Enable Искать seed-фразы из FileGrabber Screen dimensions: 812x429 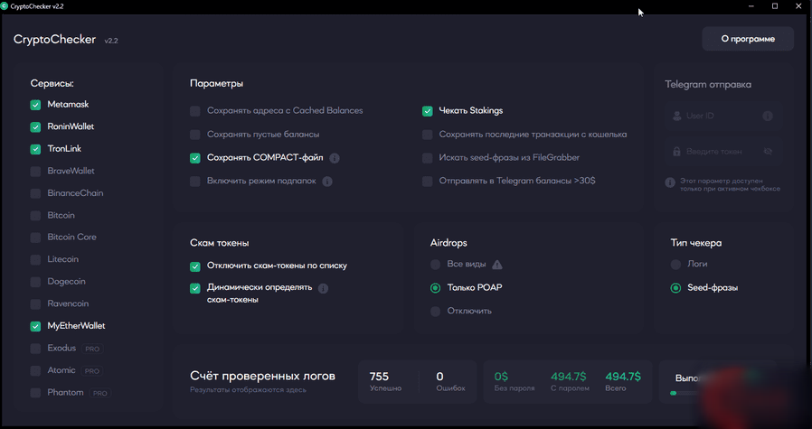click(427, 158)
